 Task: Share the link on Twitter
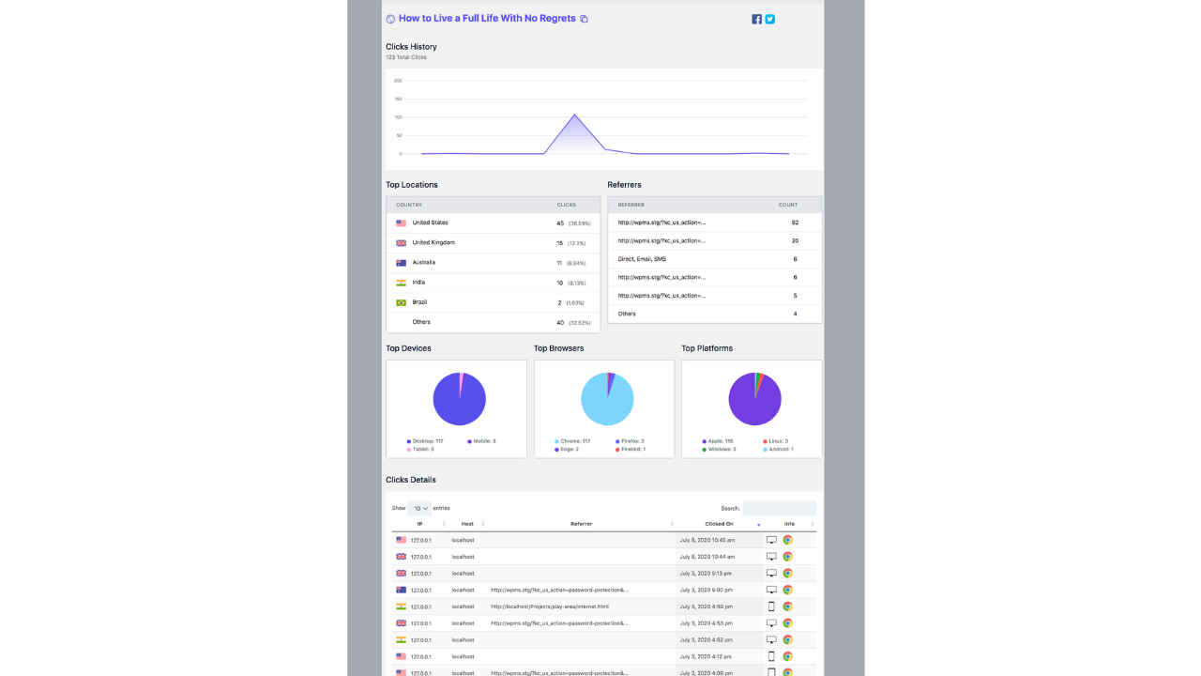pyautogui.click(x=770, y=19)
